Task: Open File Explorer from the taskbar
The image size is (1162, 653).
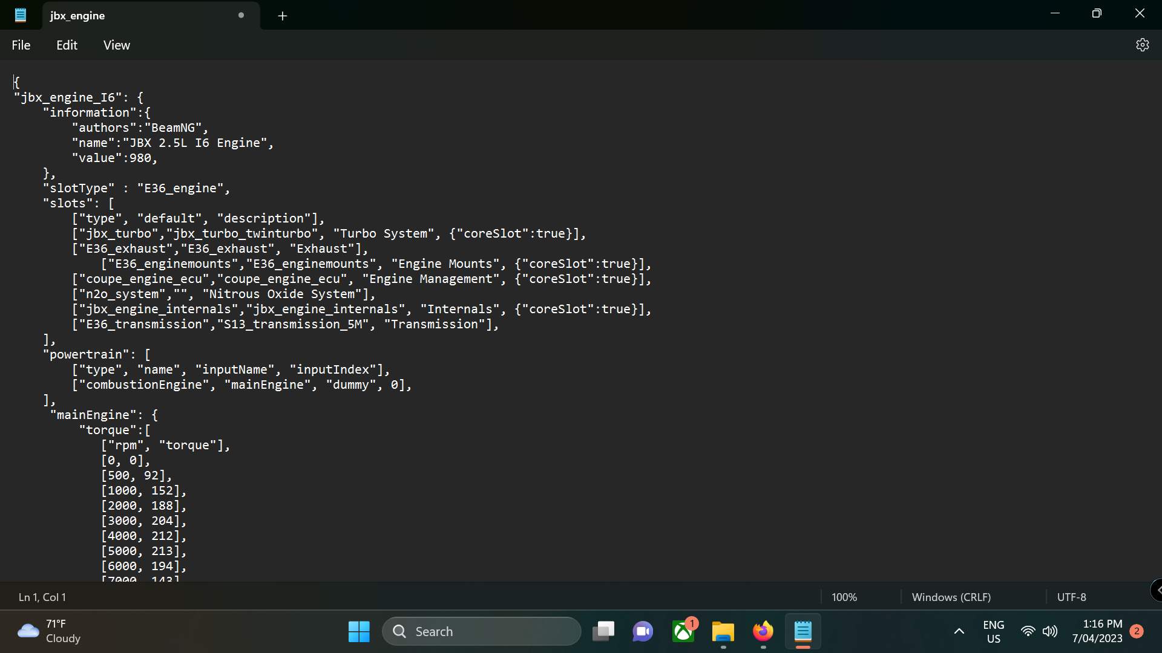Action: [723, 631]
